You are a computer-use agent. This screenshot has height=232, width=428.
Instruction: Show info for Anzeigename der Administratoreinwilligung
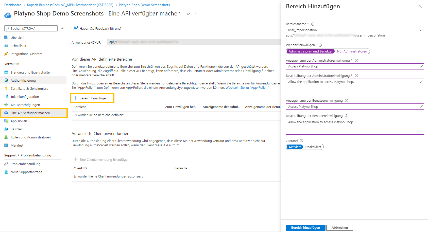tap(356, 60)
